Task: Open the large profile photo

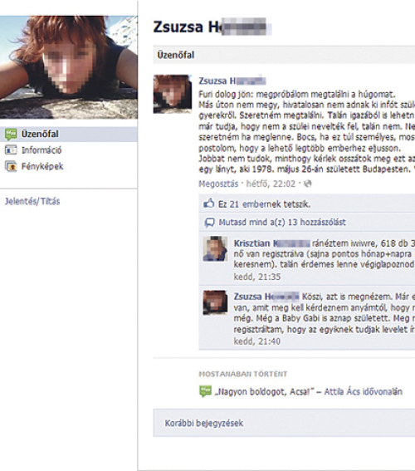Action: pos(69,67)
